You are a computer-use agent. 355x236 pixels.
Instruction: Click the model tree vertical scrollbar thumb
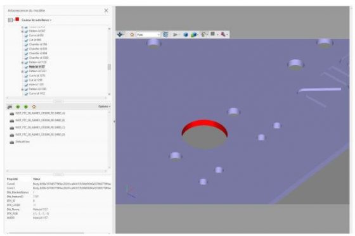(x=109, y=67)
